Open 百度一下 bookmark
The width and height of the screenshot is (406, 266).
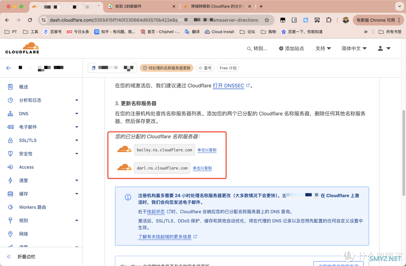point(302,32)
